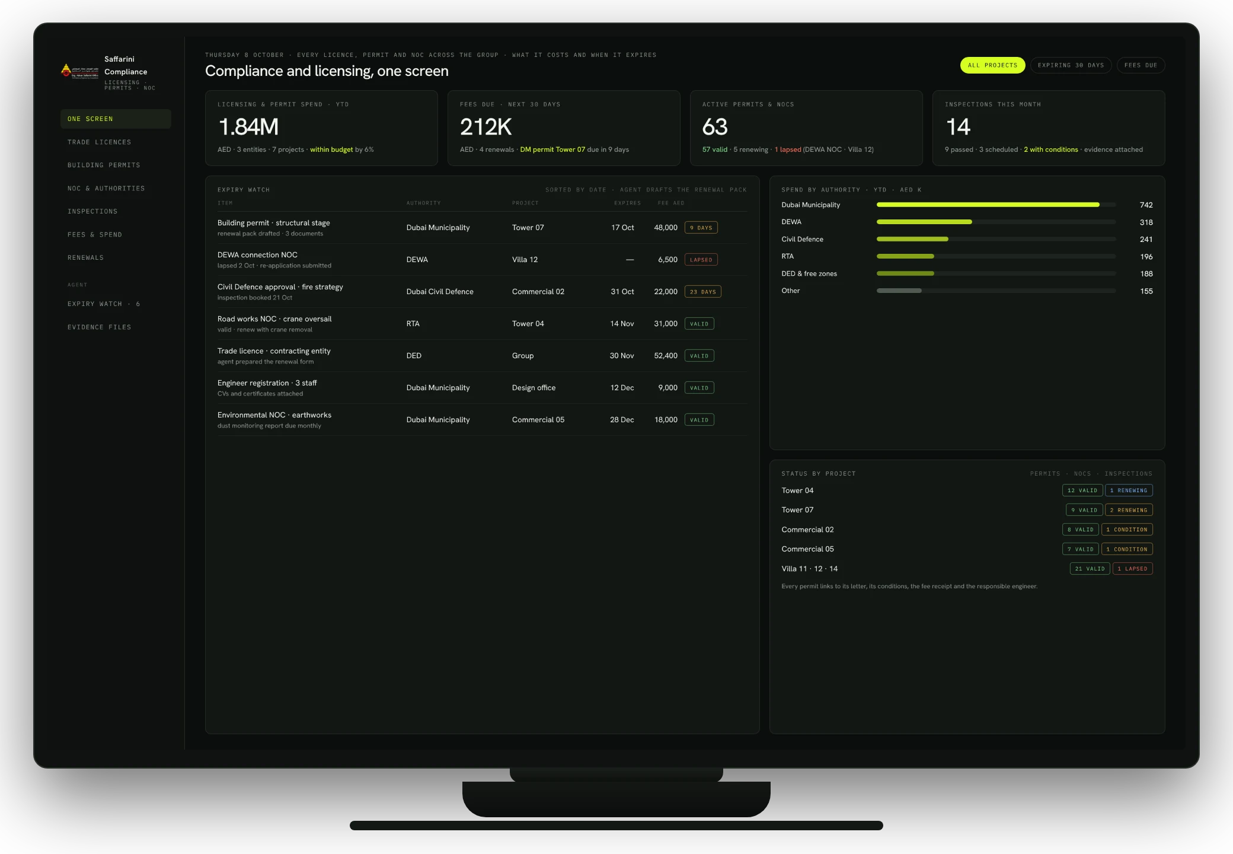1233x854 pixels.
Task: Click the Expires column header
Action: click(627, 203)
